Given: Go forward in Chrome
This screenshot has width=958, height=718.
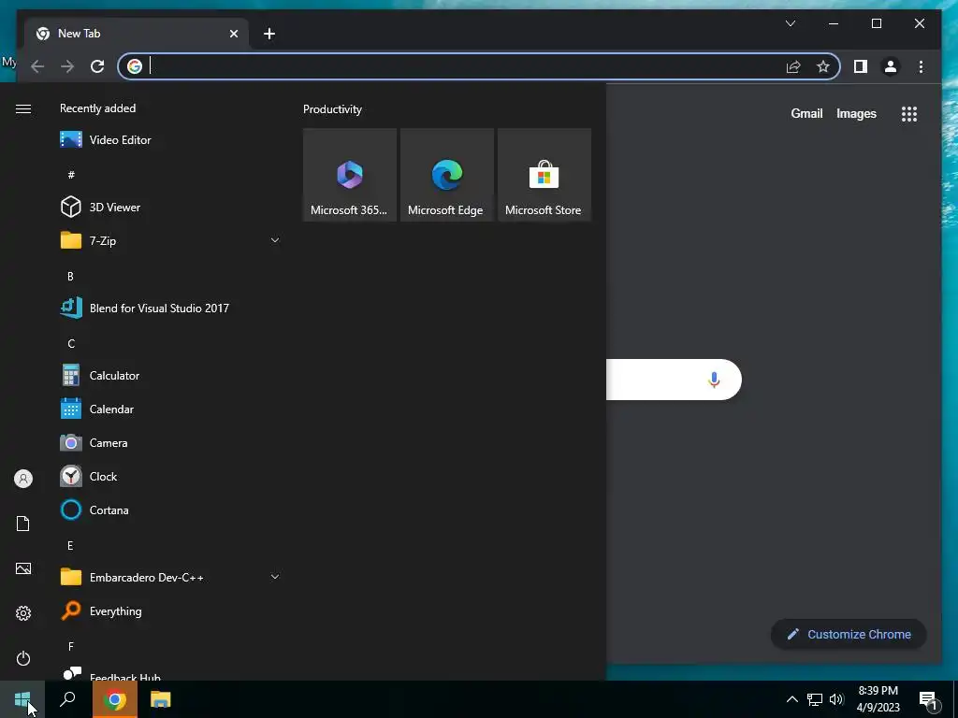Looking at the screenshot, I should pyautogui.click(x=67, y=66).
